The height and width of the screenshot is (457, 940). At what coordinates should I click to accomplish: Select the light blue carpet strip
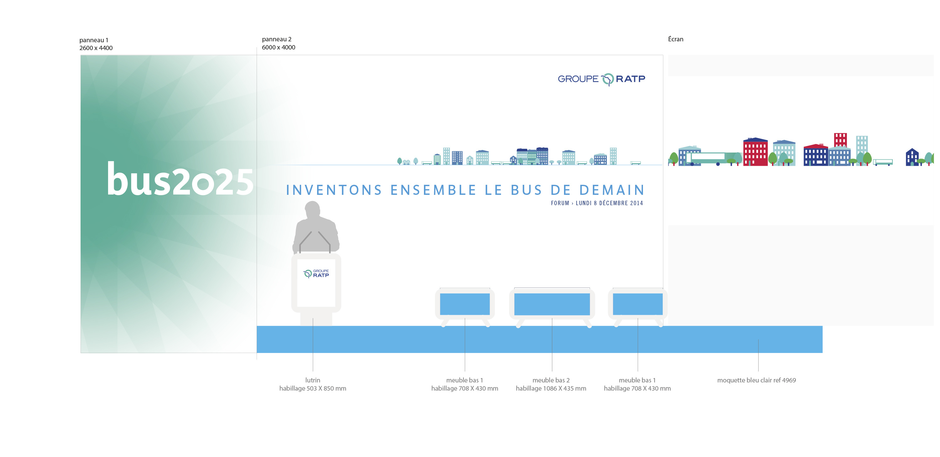539,339
